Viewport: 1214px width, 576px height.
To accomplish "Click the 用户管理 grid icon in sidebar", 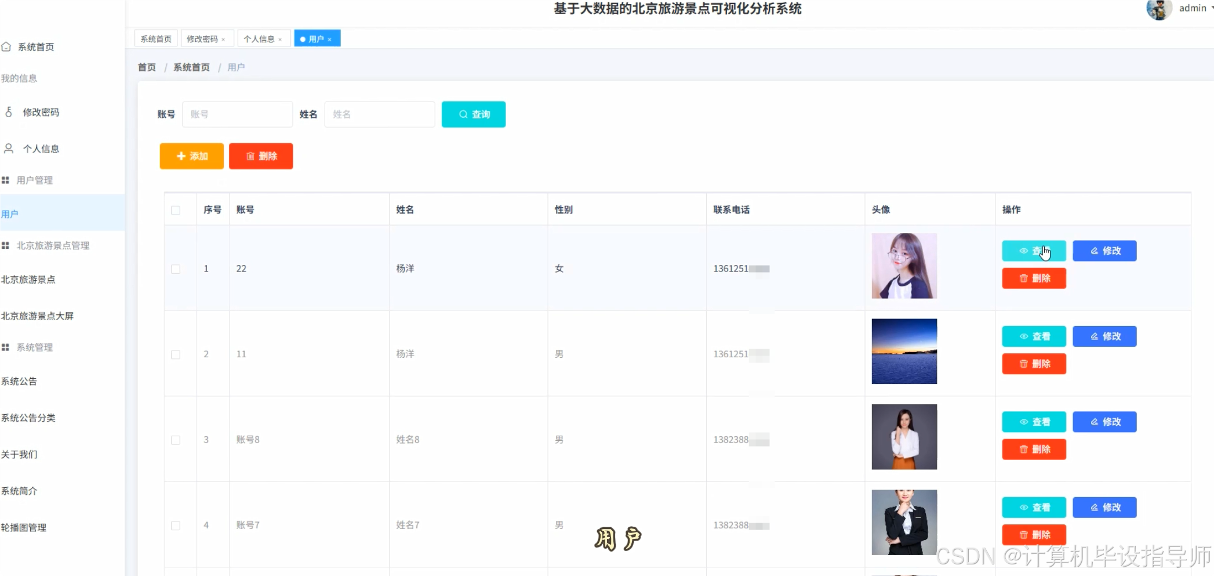I will pyautogui.click(x=6, y=180).
